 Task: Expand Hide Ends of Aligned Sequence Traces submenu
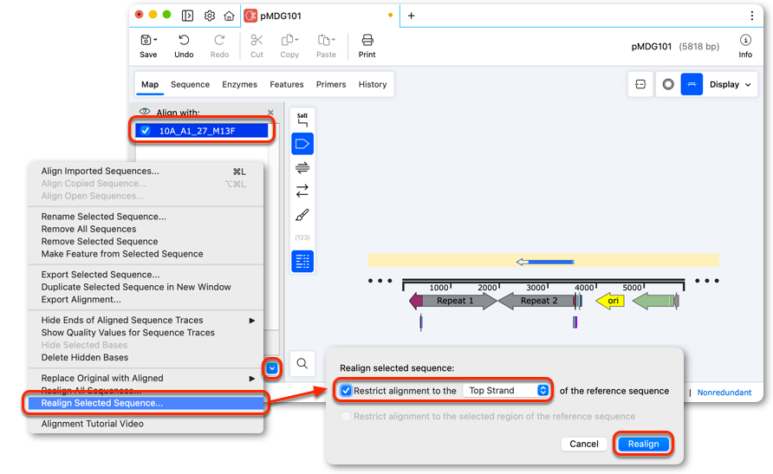click(x=252, y=321)
